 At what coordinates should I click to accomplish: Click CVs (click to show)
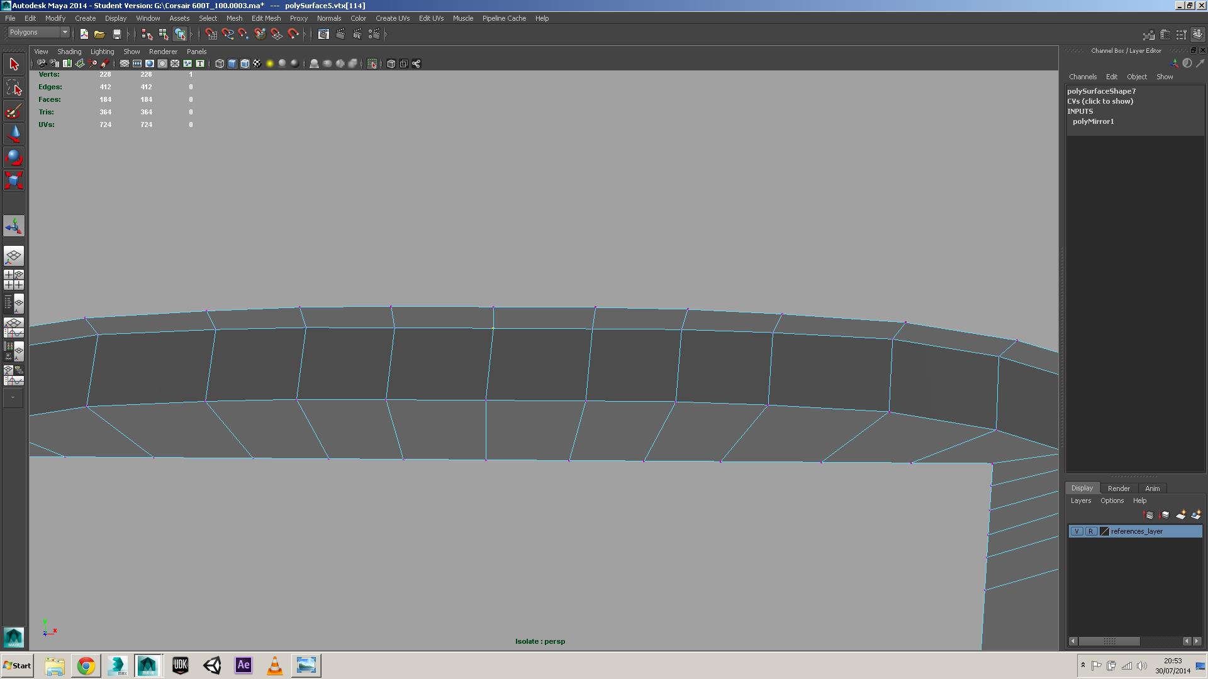pos(1100,101)
